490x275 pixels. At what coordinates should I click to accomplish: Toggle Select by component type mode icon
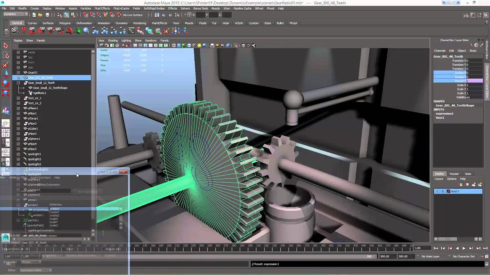[x=73, y=15]
